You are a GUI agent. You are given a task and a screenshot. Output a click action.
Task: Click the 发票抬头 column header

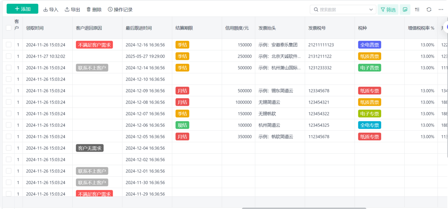[280, 28]
